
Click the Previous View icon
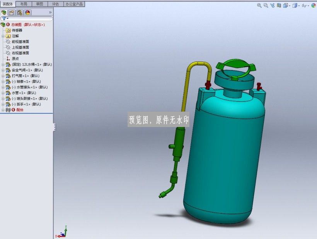[x=273, y=5]
